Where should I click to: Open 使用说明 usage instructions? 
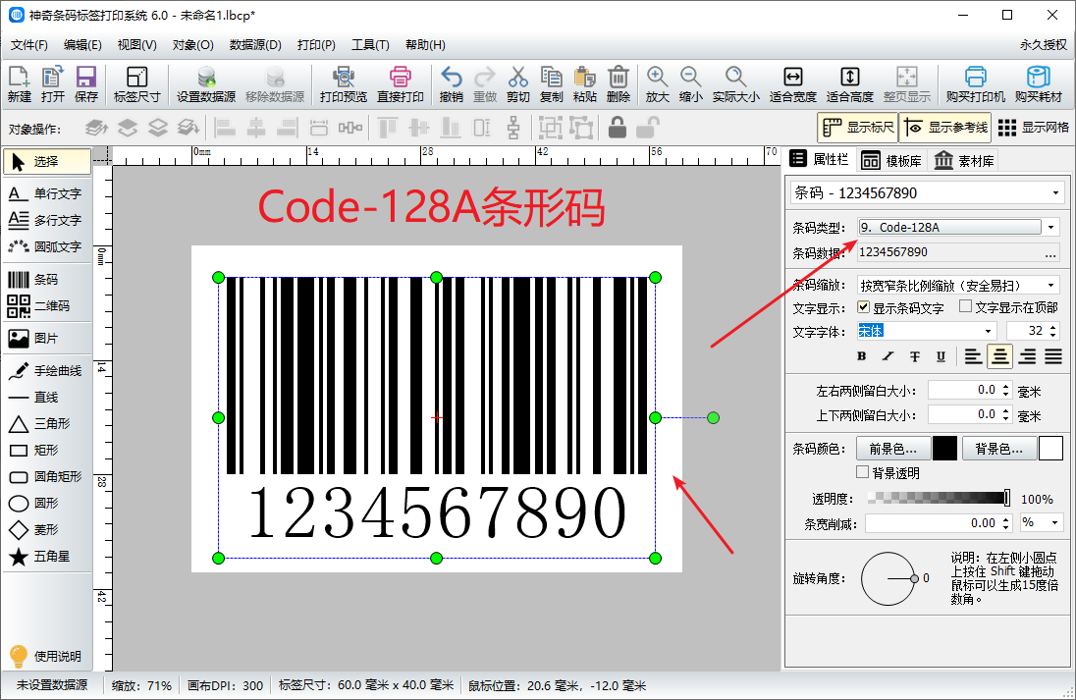pyautogui.click(x=47, y=656)
